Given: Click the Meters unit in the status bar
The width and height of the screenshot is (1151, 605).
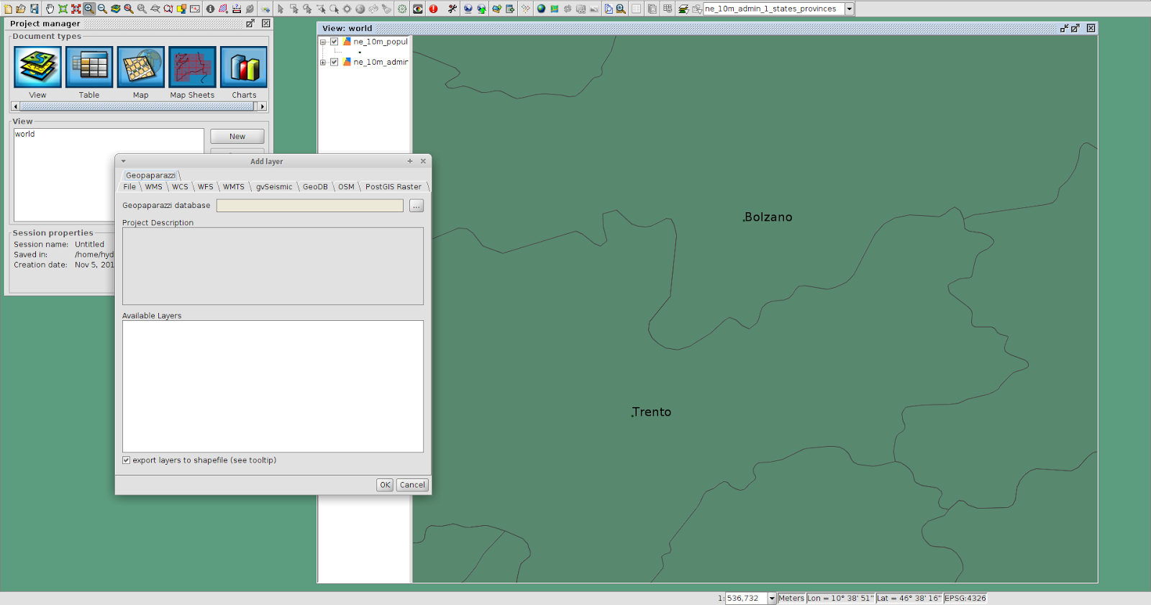Looking at the screenshot, I should (791, 598).
